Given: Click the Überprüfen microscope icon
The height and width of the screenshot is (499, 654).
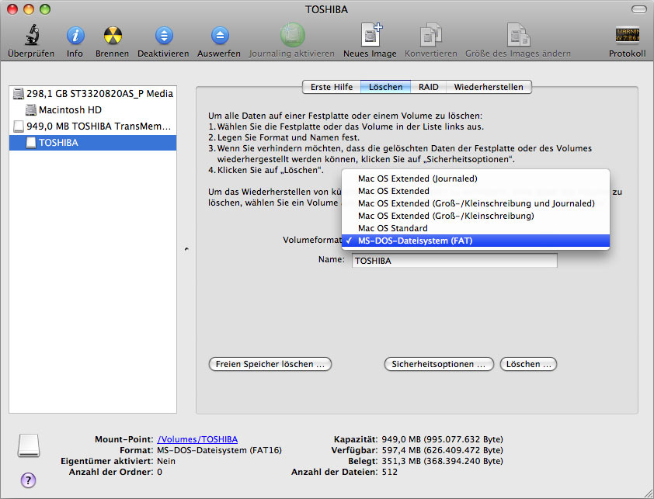Looking at the screenshot, I should click(x=32, y=35).
